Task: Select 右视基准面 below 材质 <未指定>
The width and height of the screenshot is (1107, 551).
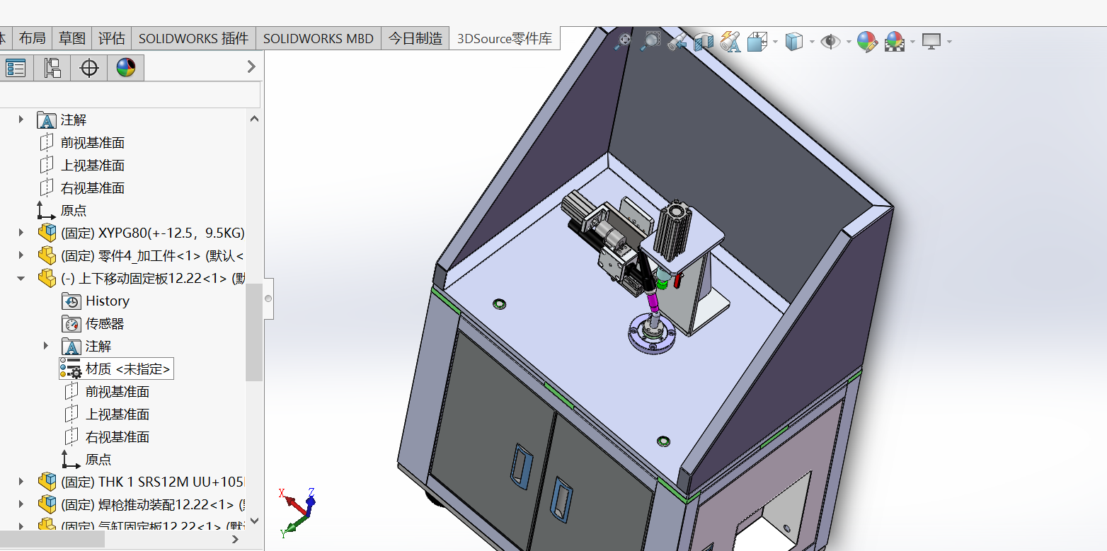Action: click(x=117, y=437)
